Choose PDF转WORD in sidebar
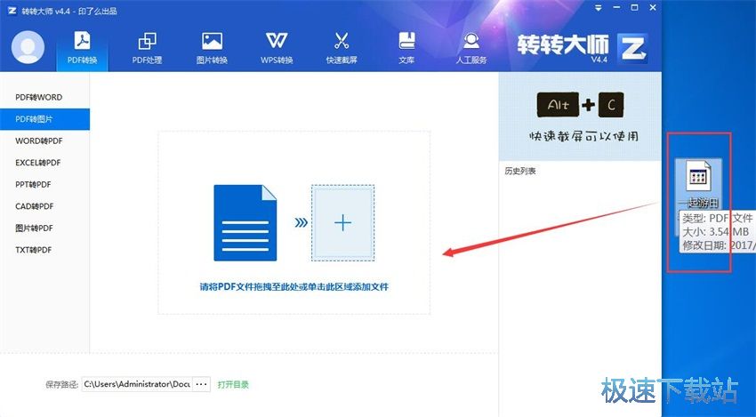This screenshot has height=417, width=756. click(x=44, y=98)
